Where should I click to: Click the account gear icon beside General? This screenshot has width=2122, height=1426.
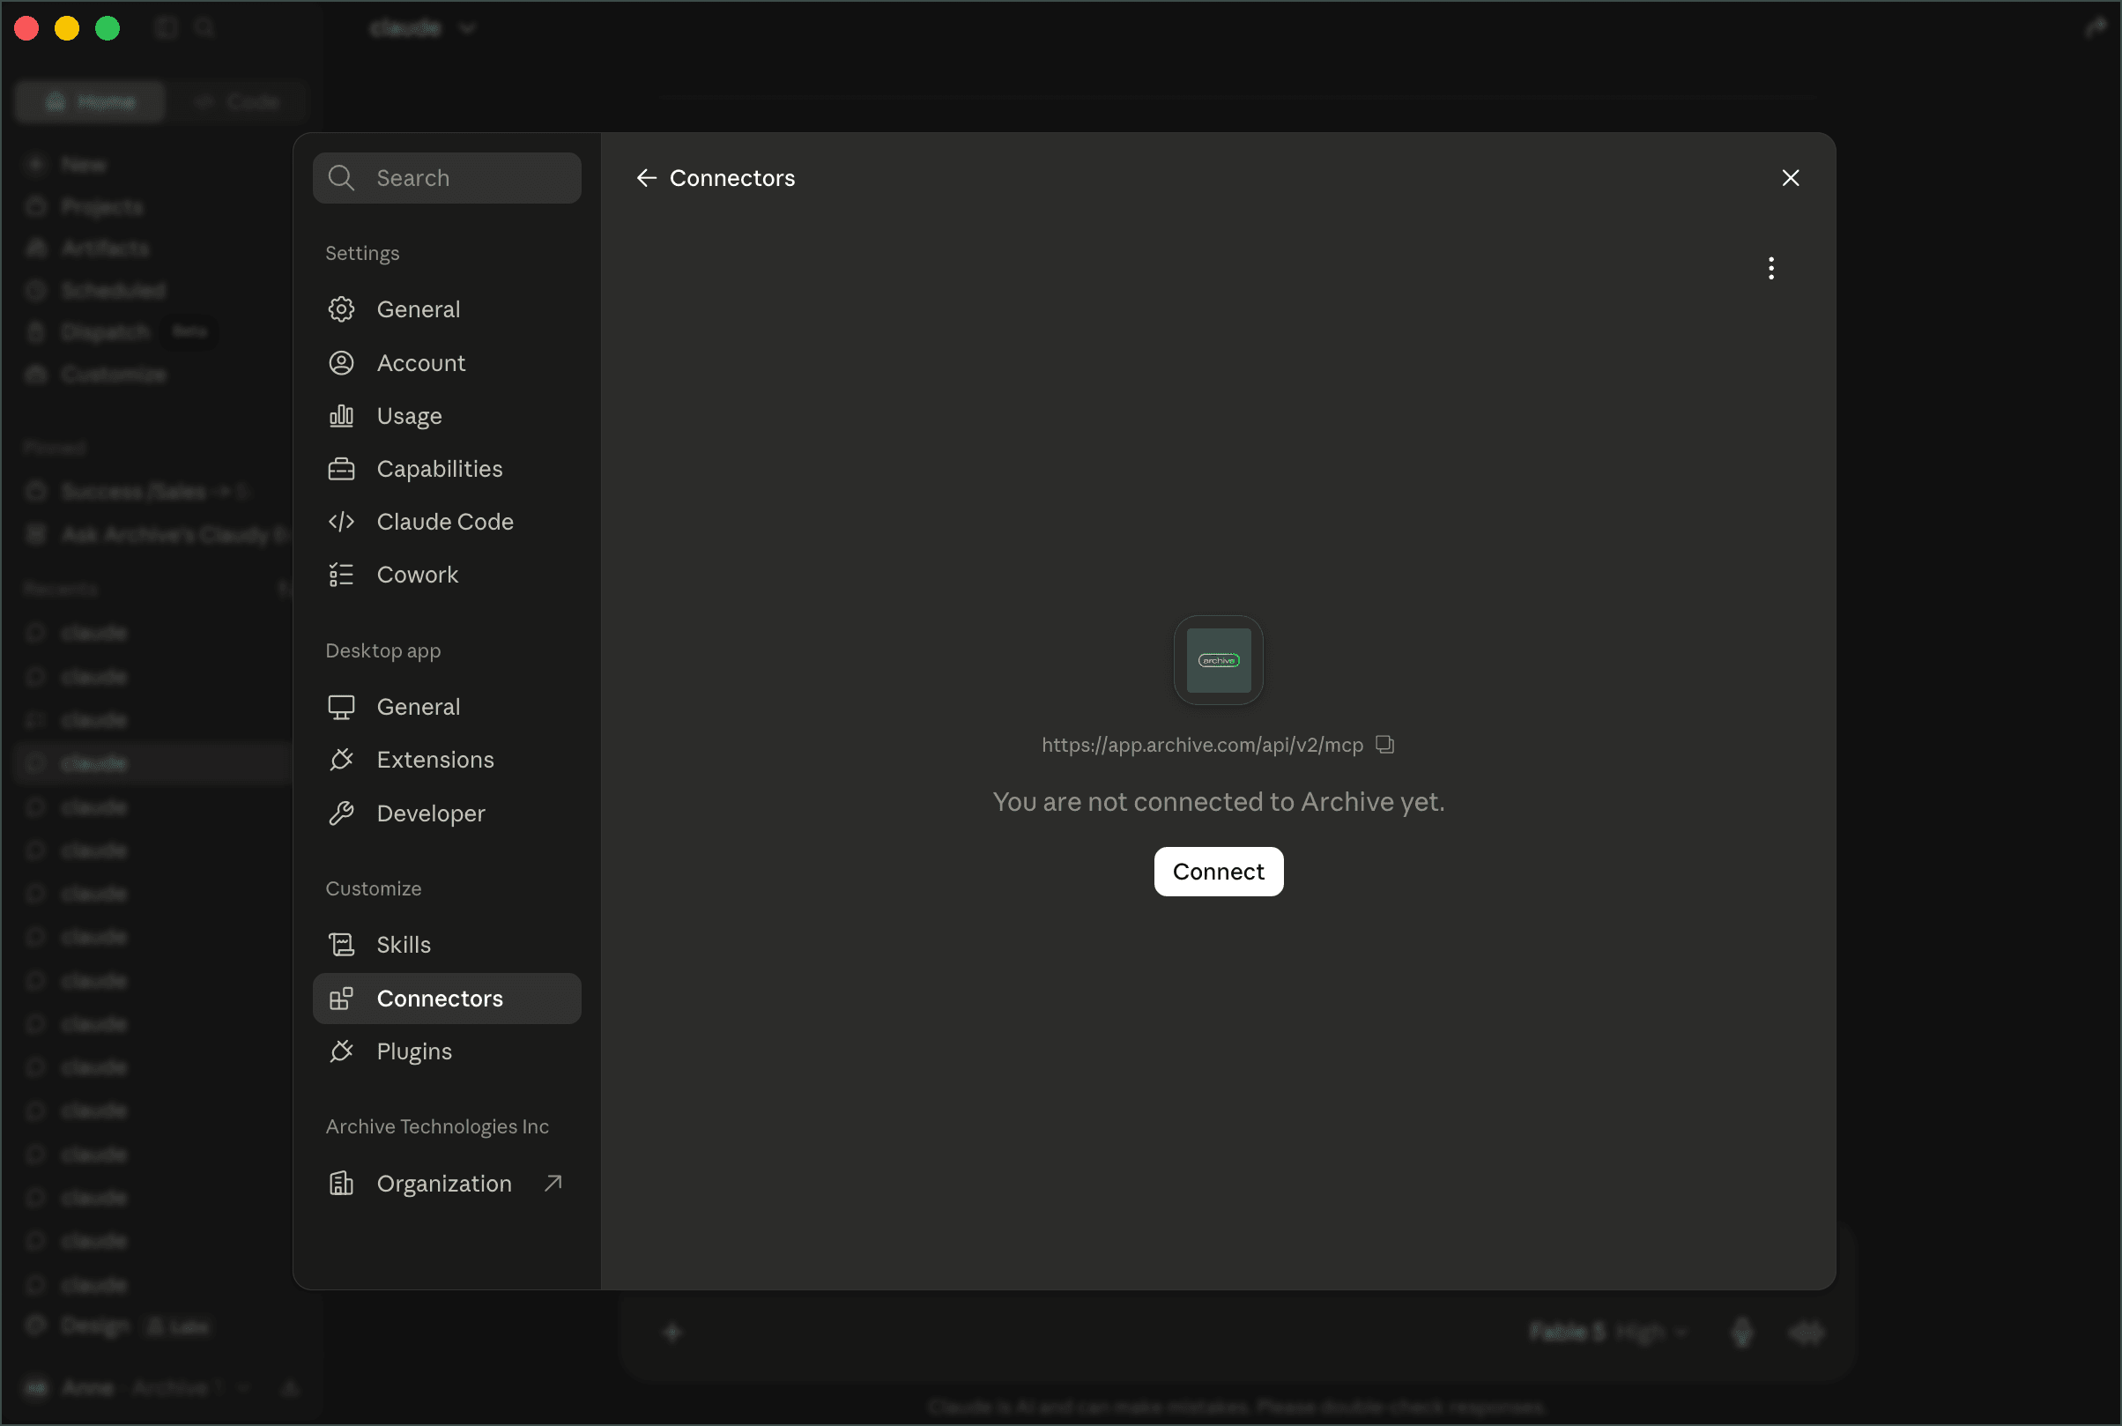(341, 309)
